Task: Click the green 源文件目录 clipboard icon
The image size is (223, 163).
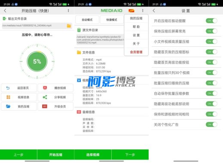Action: 79,30
